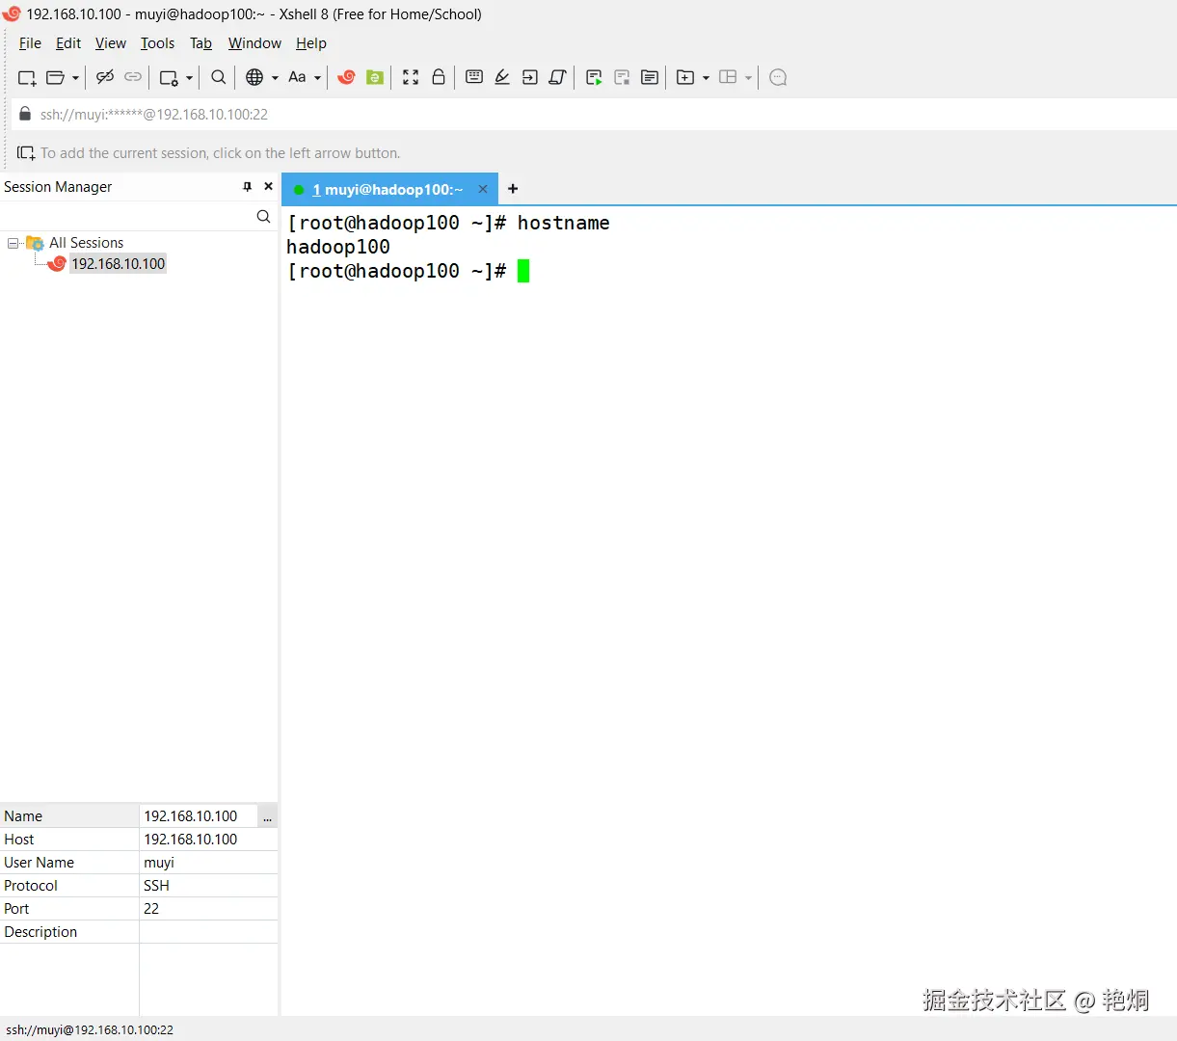
Task: Collapse the All Sessions tree node
Action: 13,243
